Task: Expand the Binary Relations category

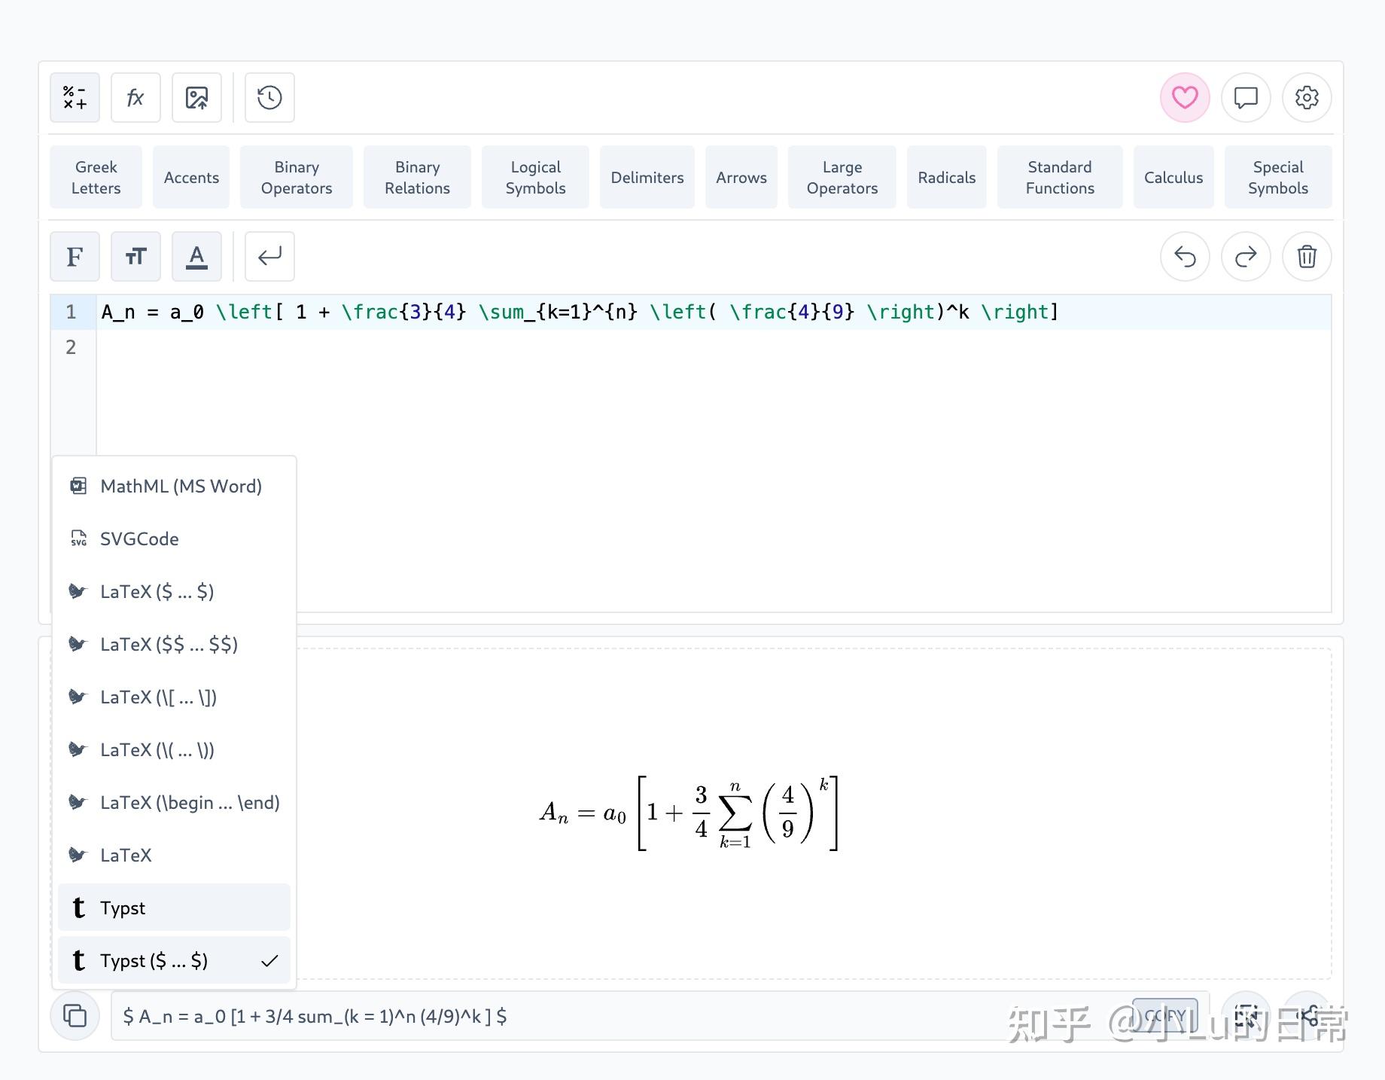Action: (x=417, y=178)
